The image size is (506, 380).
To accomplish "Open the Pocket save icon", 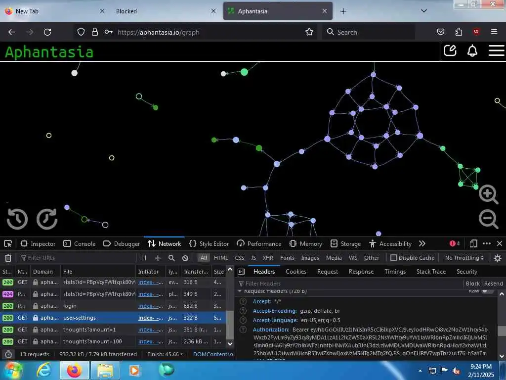I will pyautogui.click(x=440, y=32).
